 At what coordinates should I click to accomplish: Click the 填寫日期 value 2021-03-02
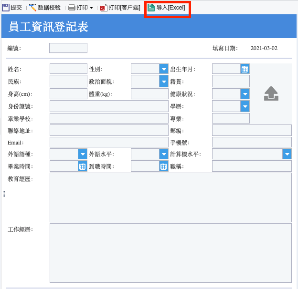[x=264, y=48]
